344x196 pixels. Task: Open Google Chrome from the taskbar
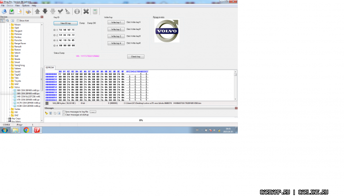pos(26,130)
